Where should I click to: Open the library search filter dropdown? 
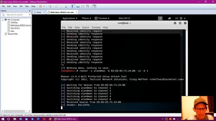pyautogui.click(x=30, y=15)
